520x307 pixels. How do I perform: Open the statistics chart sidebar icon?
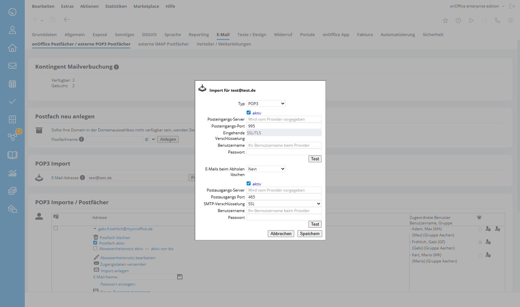click(12, 173)
